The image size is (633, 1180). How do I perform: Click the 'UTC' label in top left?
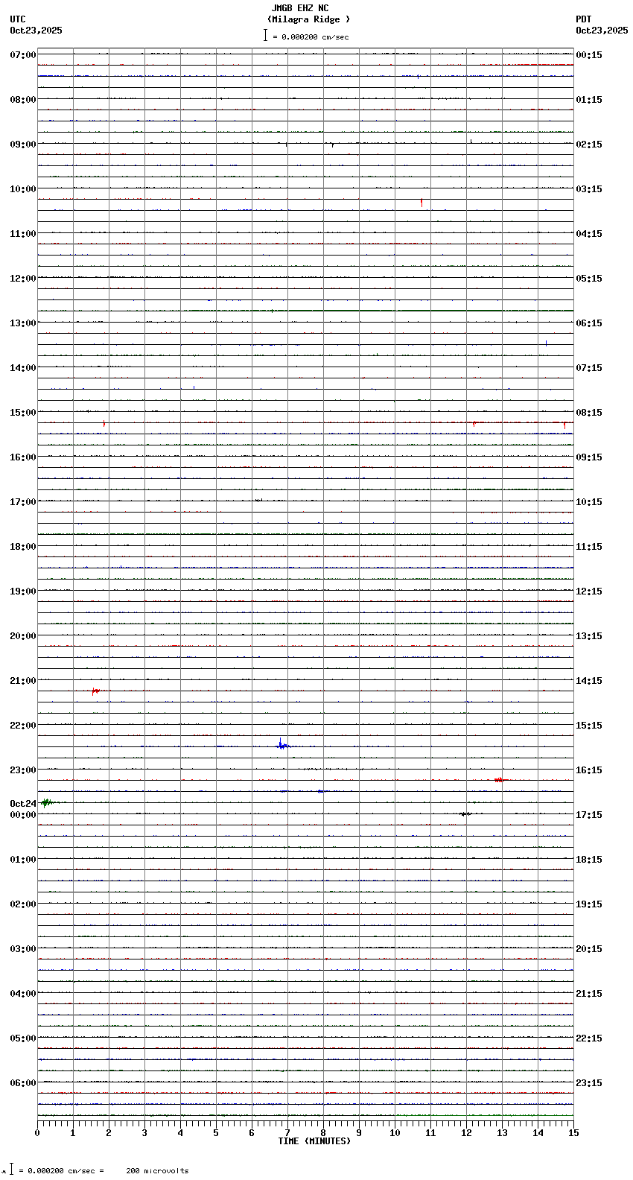pos(18,19)
